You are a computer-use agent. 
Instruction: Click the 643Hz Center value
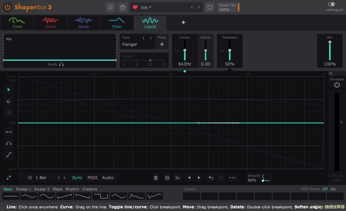point(185,64)
